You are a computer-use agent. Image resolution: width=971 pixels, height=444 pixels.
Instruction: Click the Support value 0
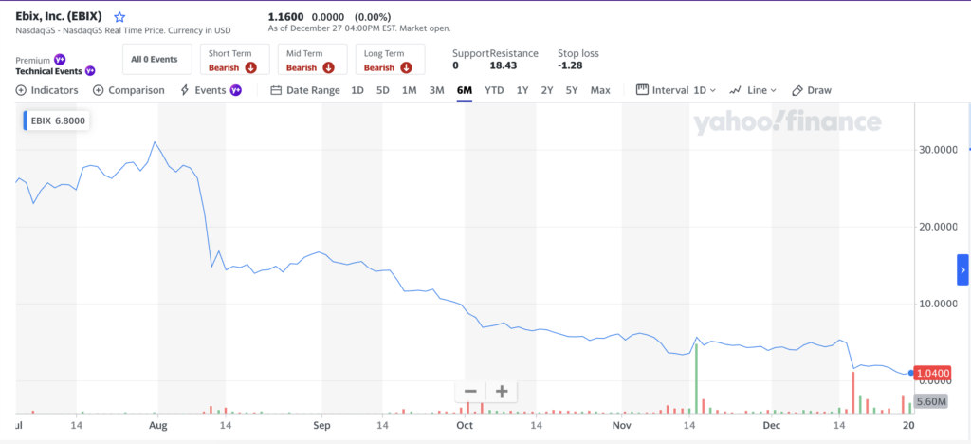(455, 65)
